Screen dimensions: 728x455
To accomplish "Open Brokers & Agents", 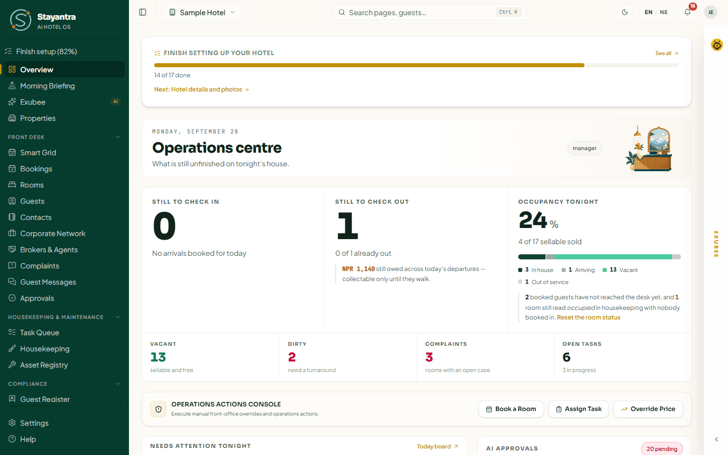I will tap(64, 250).
